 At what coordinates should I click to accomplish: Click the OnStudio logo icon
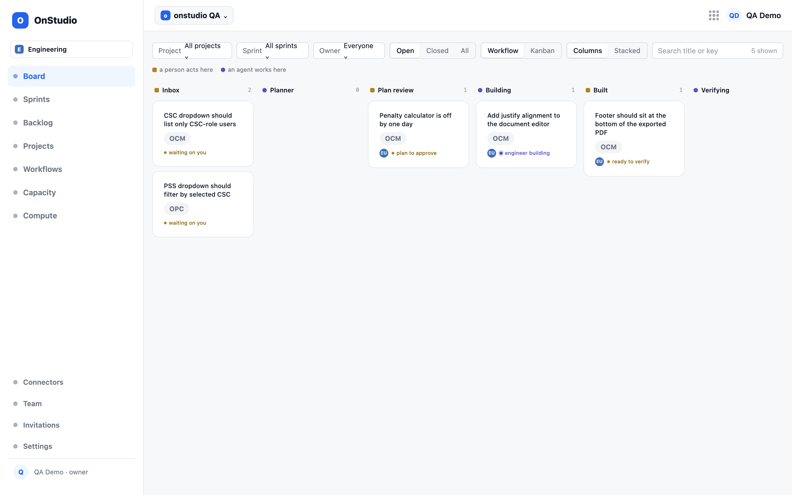click(x=20, y=20)
